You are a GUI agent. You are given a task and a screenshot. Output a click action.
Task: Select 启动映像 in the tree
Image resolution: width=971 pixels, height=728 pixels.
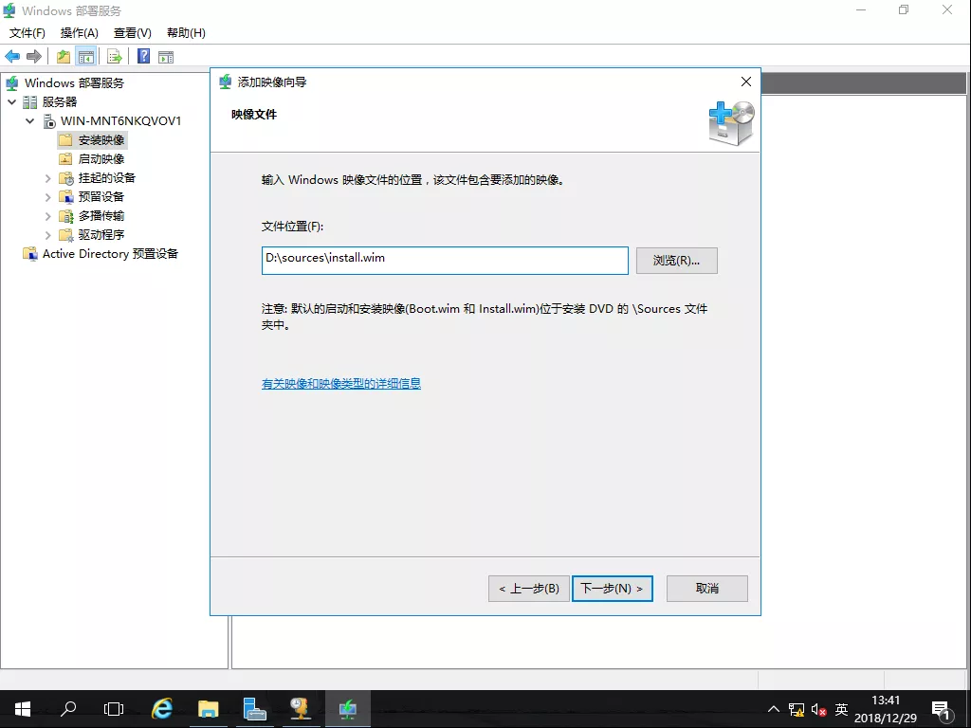click(x=101, y=158)
